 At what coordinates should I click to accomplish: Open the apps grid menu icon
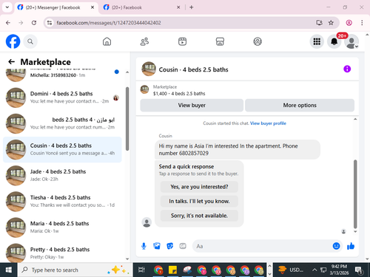(317, 41)
